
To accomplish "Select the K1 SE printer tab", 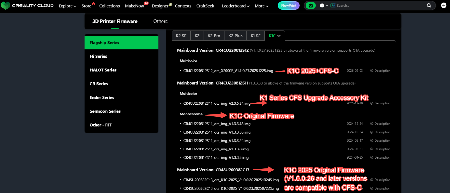I will [255, 36].
